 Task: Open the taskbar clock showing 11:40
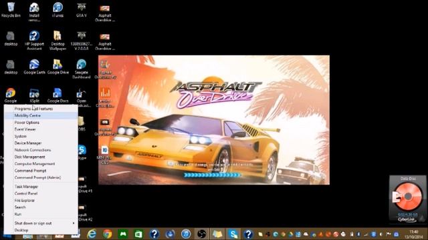click(414, 234)
